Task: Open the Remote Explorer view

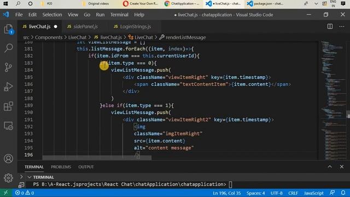Action: click(9, 126)
